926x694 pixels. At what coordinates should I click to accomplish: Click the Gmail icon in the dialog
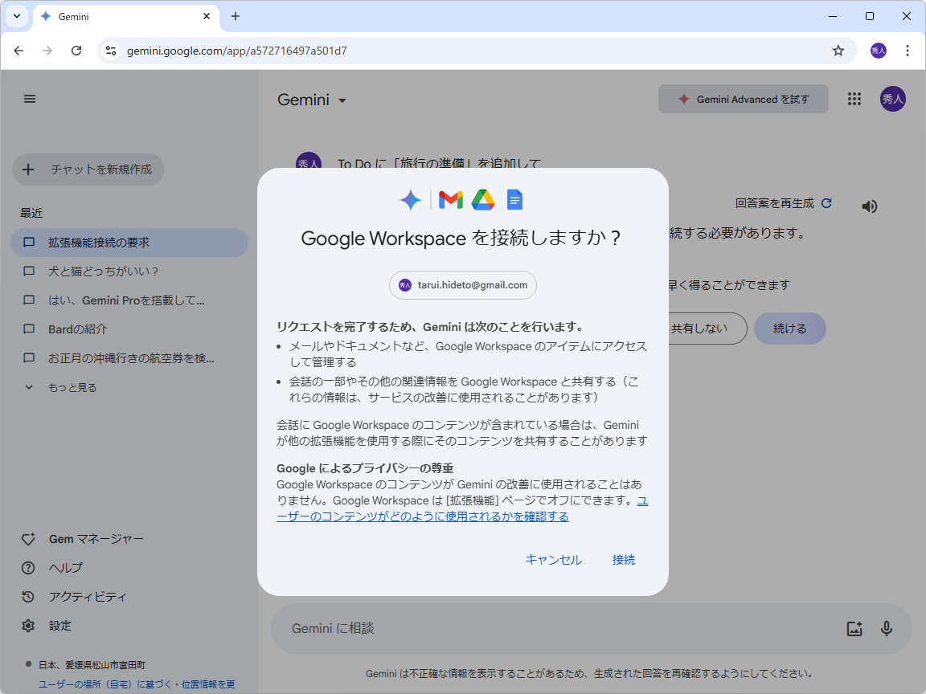(451, 200)
